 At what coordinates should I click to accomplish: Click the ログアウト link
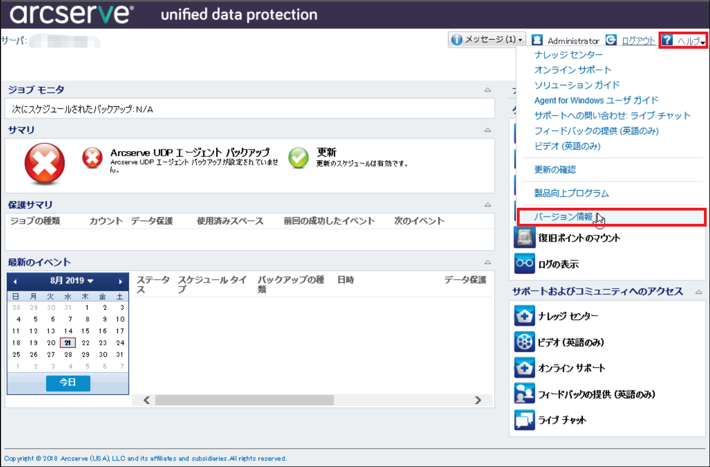coord(639,41)
